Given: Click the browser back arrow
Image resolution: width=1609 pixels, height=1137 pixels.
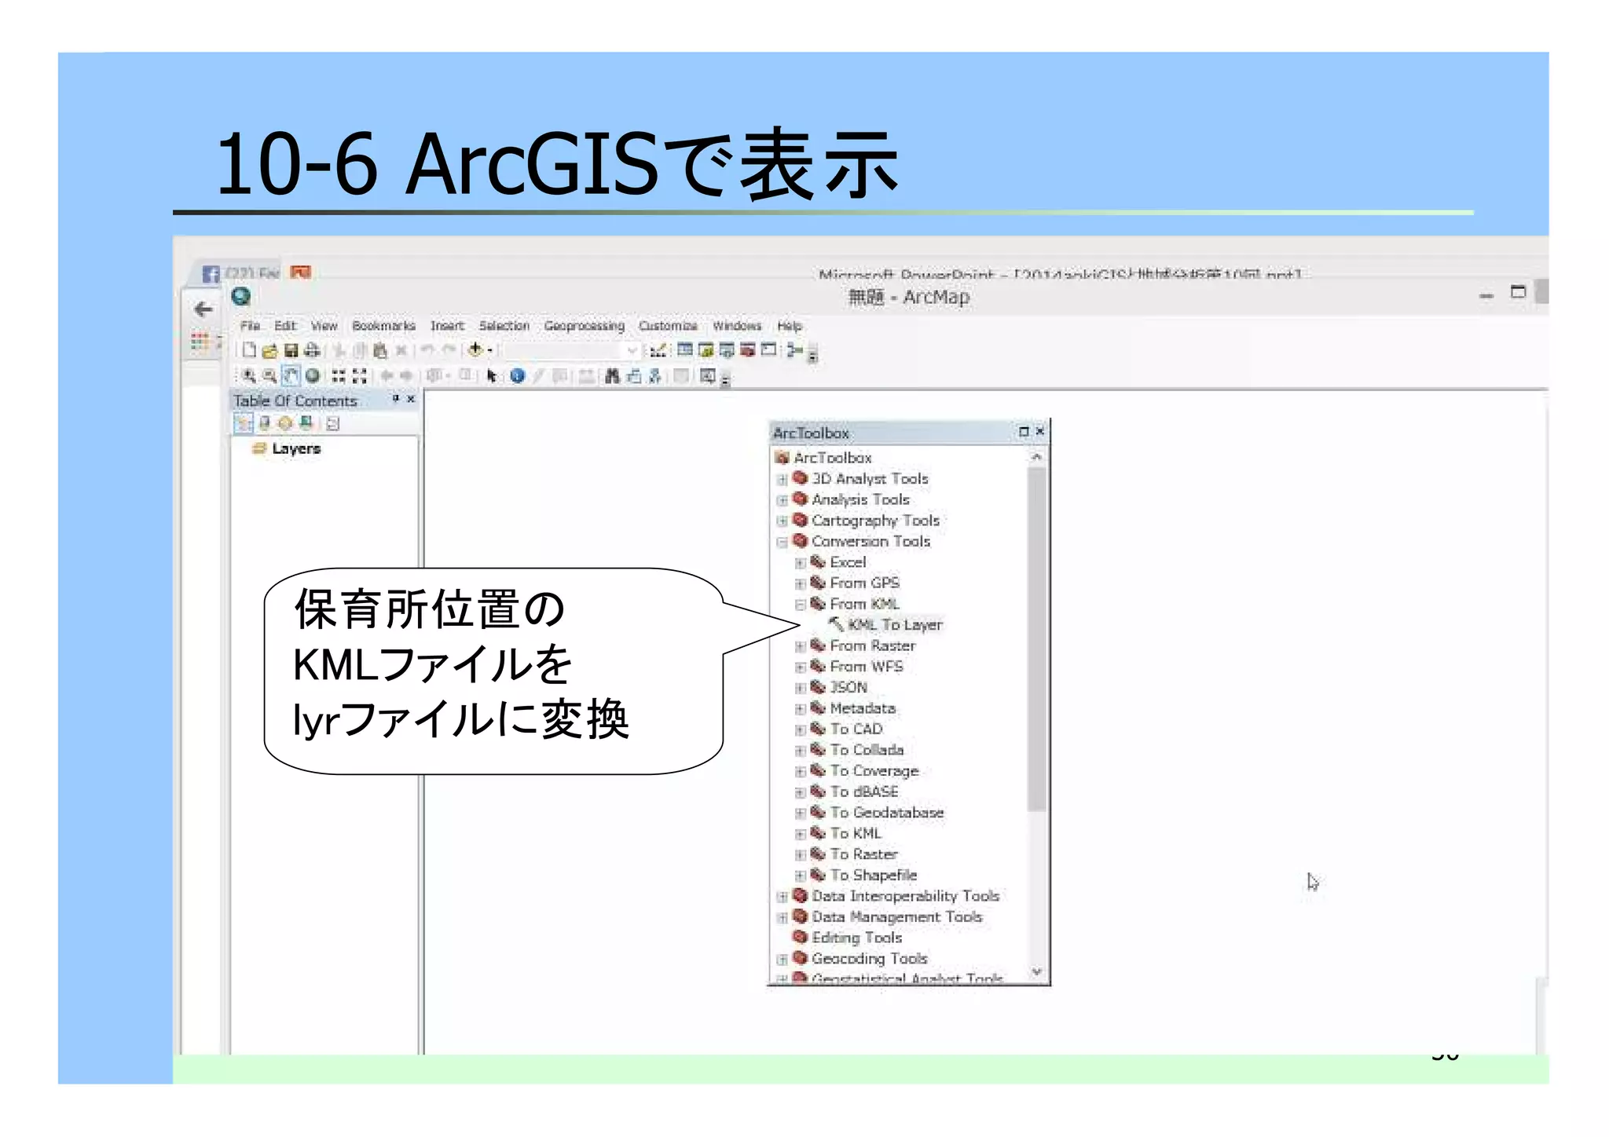Looking at the screenshot, I should pyautogui.click(x=203, y=309).
